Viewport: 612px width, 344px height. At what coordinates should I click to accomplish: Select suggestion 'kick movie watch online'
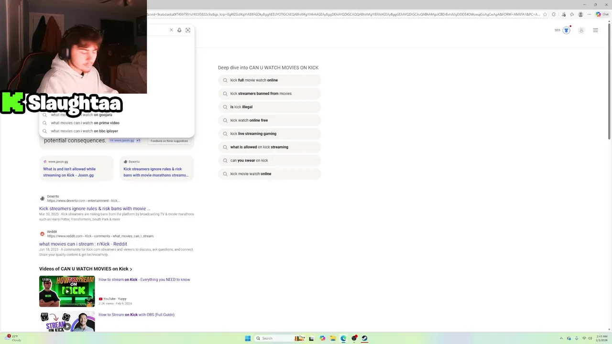tap(270, 174)
